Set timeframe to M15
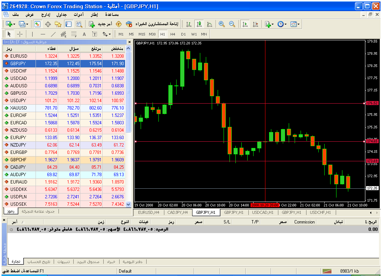This screenshot has height=276, width=382. point(142,34)
